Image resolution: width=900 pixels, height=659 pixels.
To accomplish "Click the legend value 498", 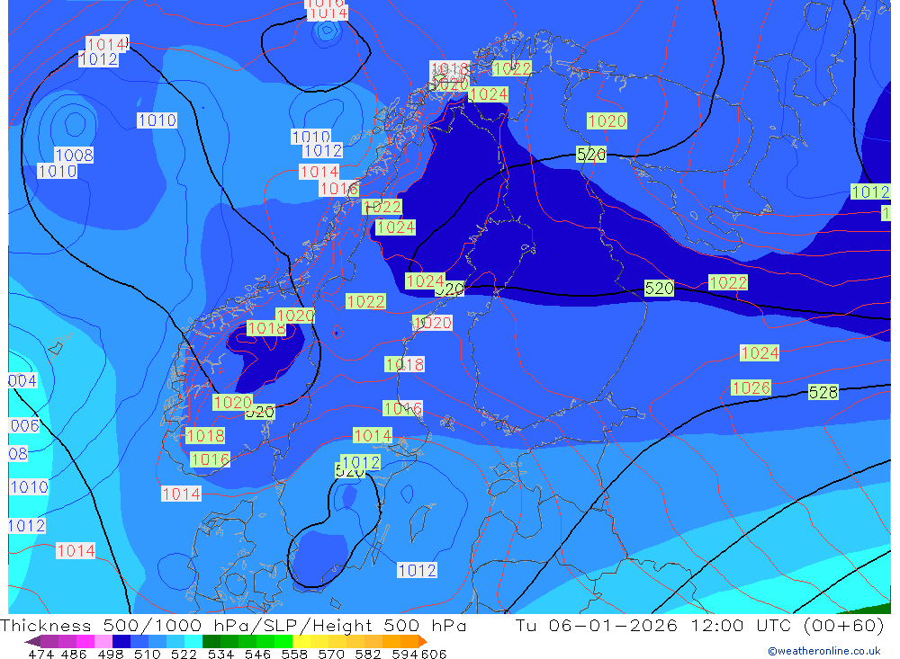I will coord(111,654).
